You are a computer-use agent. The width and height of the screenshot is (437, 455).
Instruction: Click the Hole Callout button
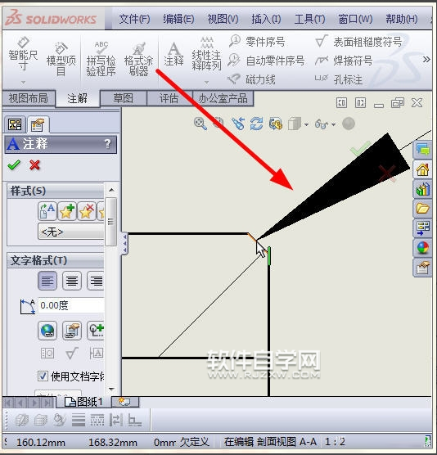[339, 79]
